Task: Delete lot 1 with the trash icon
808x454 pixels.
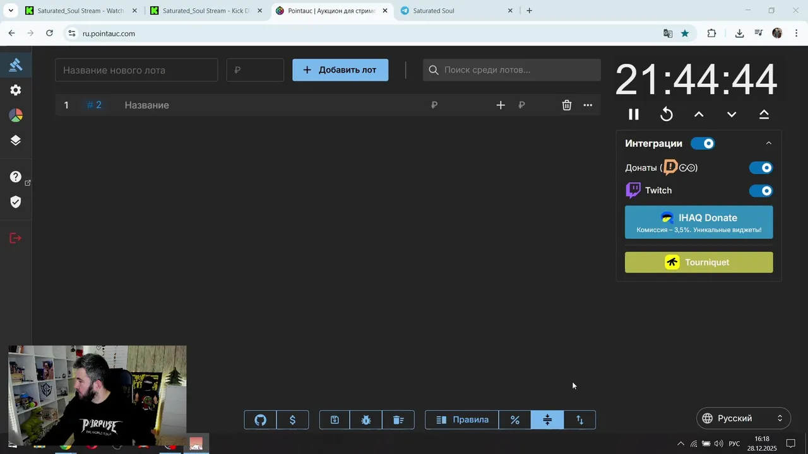Action: (567, 105)
